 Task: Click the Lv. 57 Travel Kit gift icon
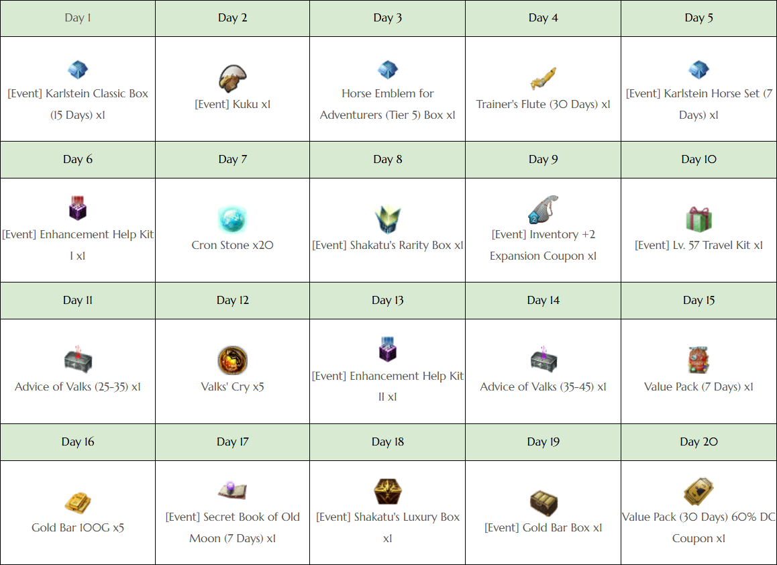click(x=698, y=219)
